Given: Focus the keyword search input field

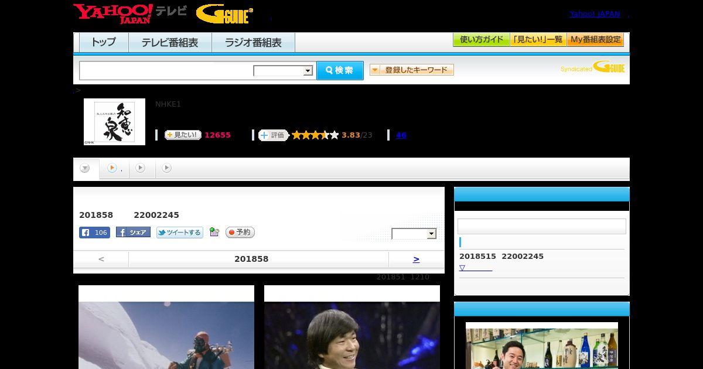Looking at the screenshot, I should (166, 70).
